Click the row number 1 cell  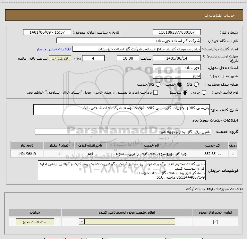(x=233, y=154)
